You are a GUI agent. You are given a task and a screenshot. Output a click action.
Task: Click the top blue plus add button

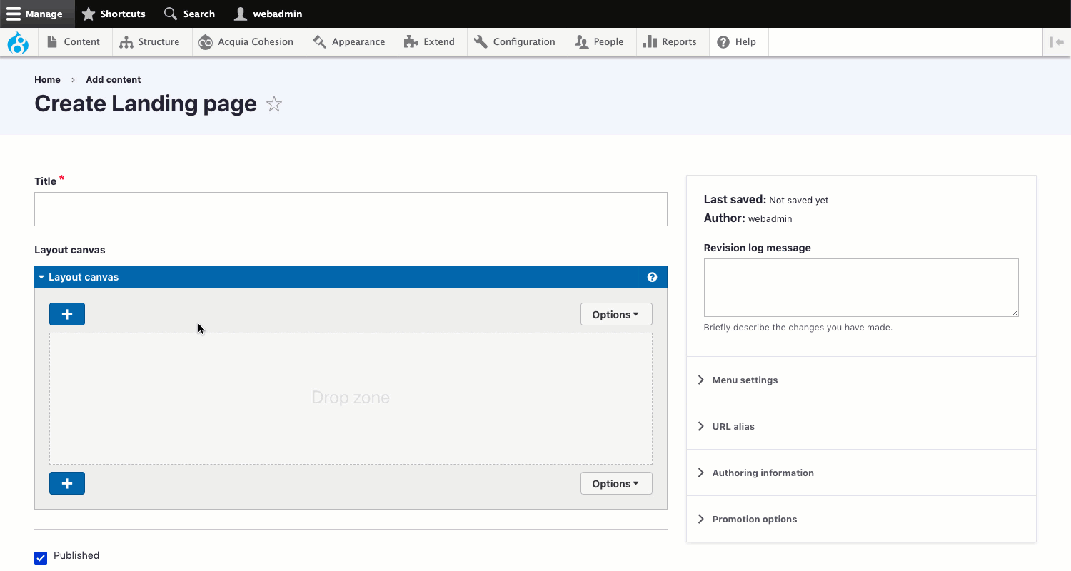[67, 314]
